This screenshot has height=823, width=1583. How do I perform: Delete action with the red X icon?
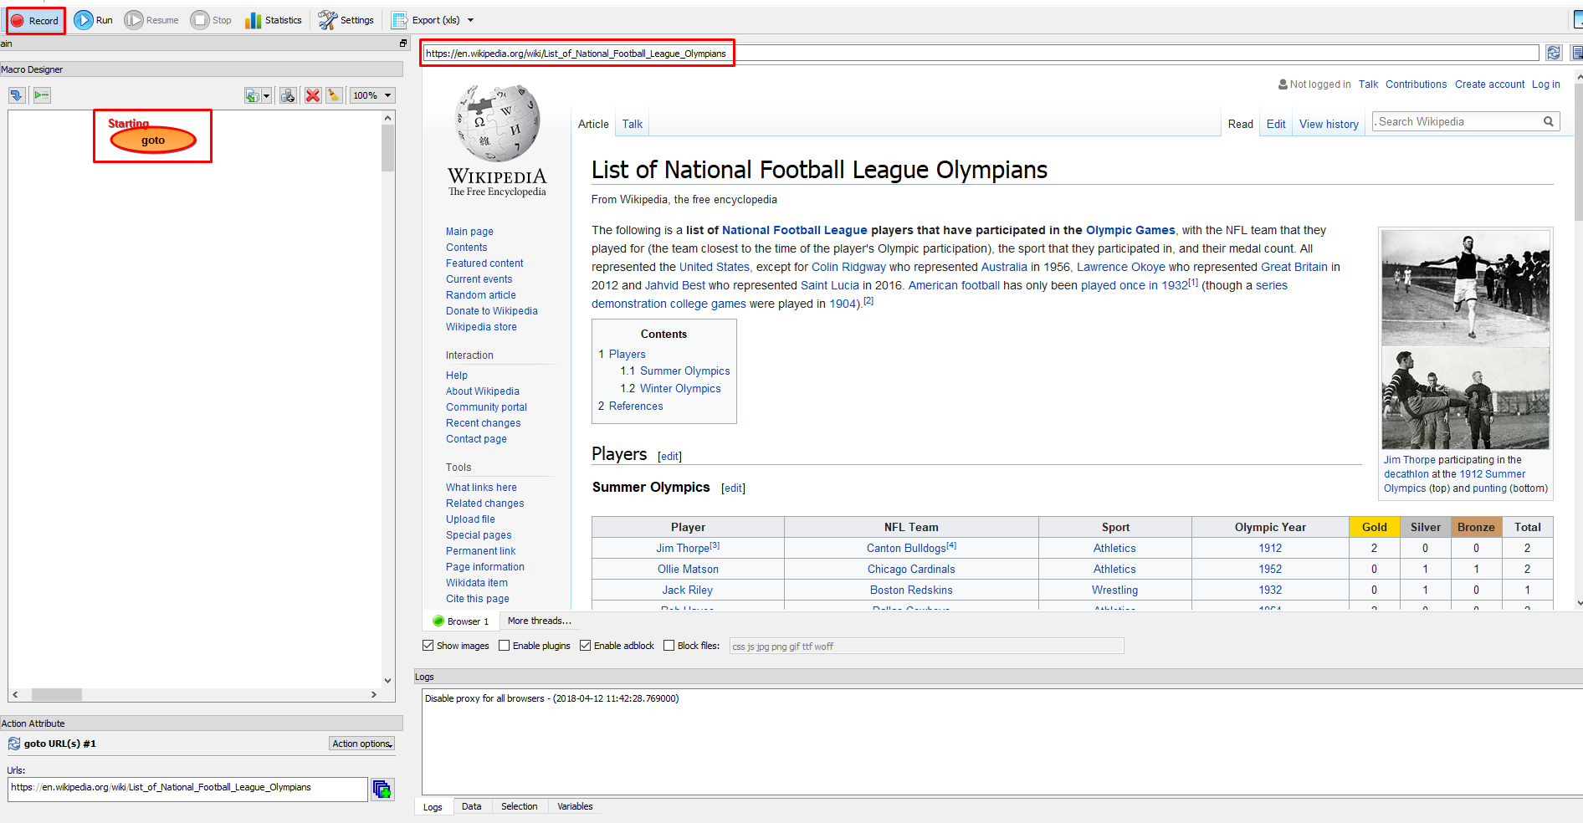[313, 95]
